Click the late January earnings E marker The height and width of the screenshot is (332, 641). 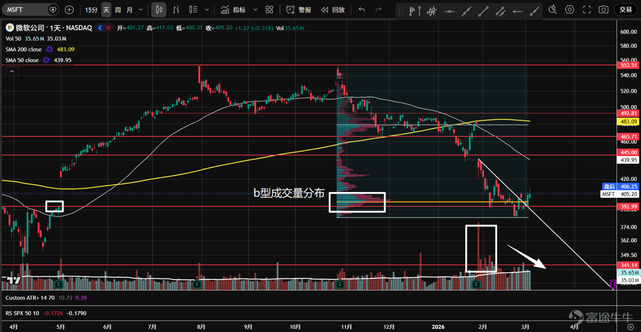pyautogui.click(x=476, y=284)
